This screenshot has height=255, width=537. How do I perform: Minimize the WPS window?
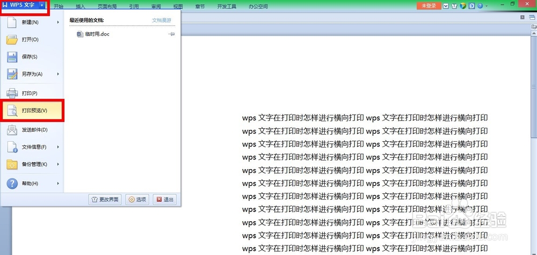tap(502, 4)
